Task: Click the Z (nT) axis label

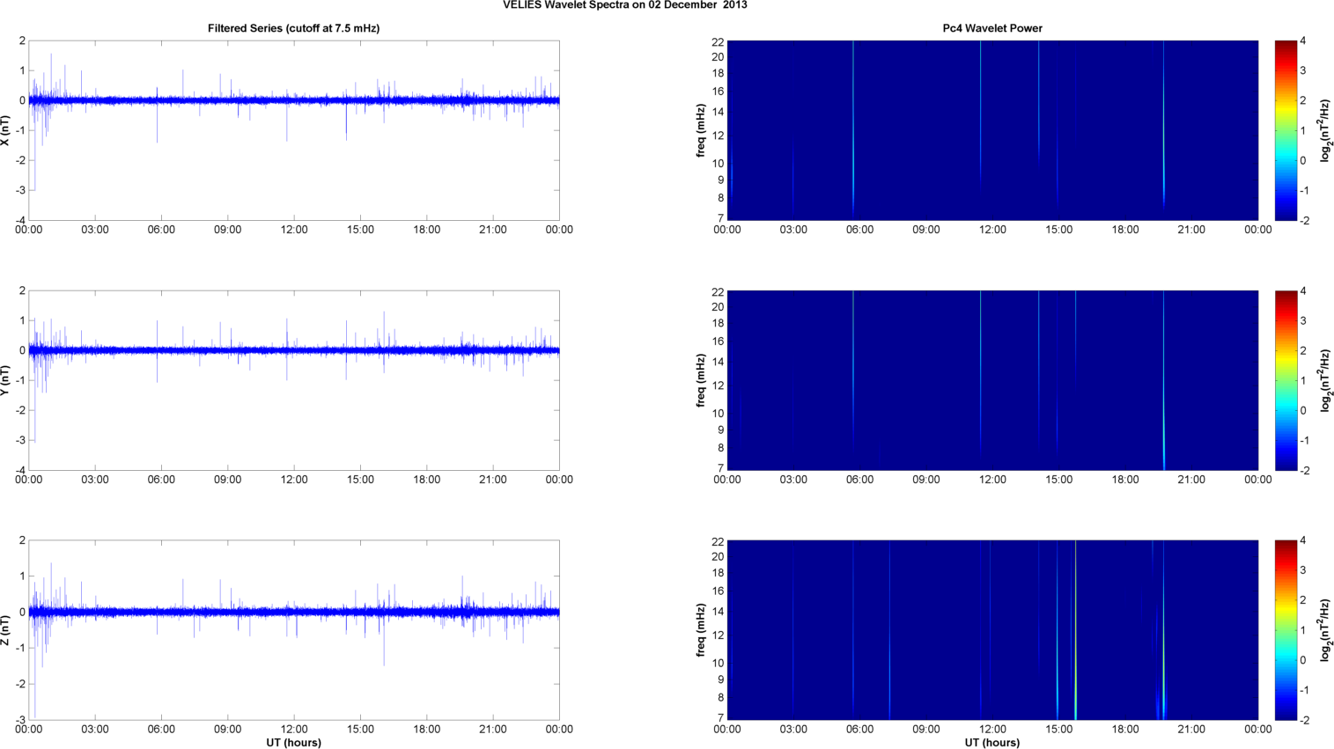Action: pyautogui.click(x=6, y=630)
